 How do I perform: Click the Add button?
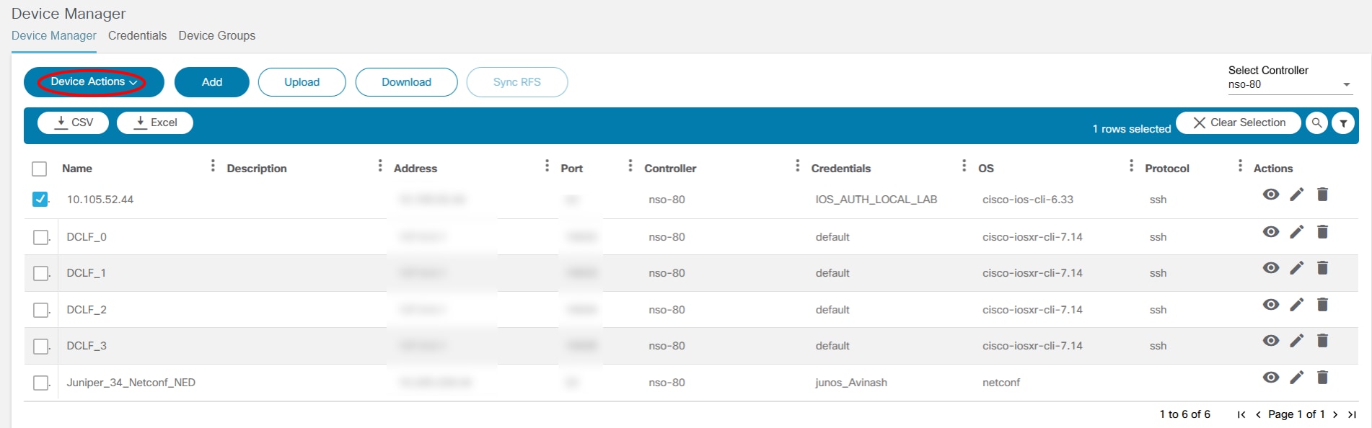211,82
